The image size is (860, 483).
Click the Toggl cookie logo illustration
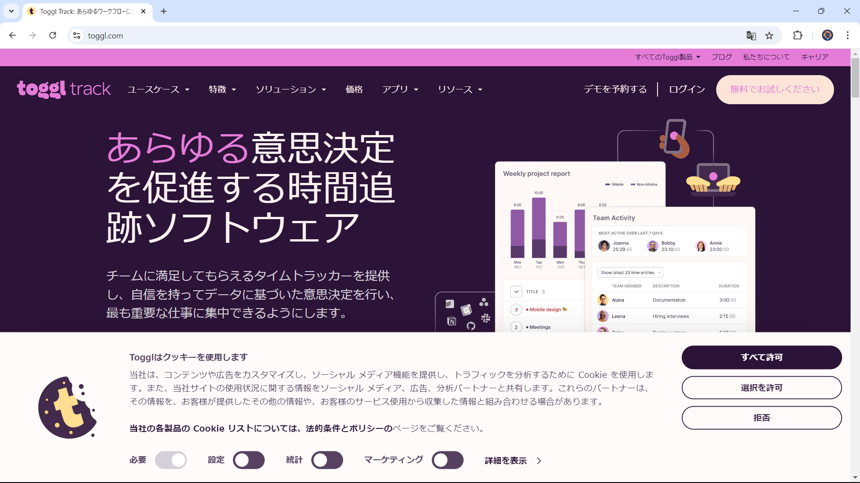coord(68,407)
